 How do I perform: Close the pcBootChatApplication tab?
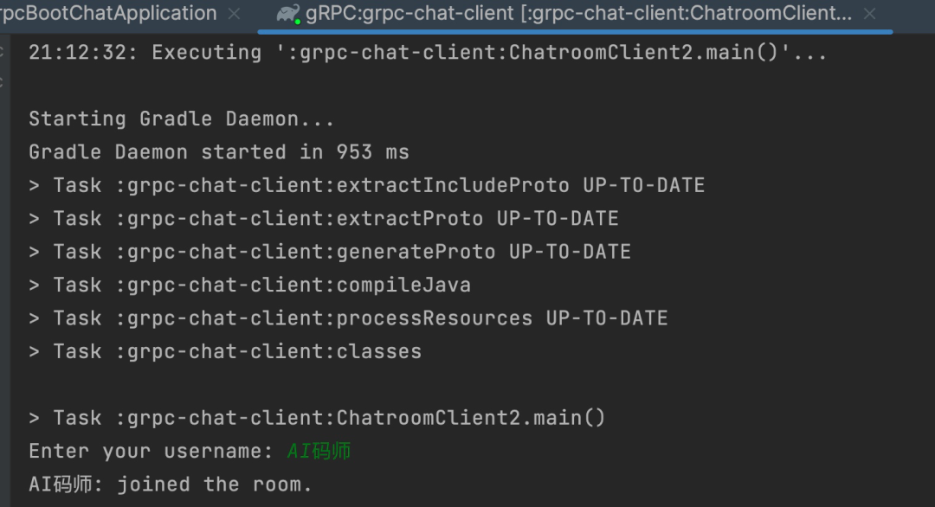(x=235, y=14)
